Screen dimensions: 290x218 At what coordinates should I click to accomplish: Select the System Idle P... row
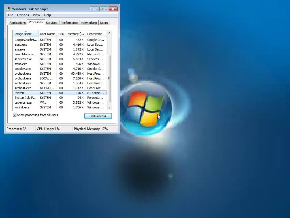60,98
